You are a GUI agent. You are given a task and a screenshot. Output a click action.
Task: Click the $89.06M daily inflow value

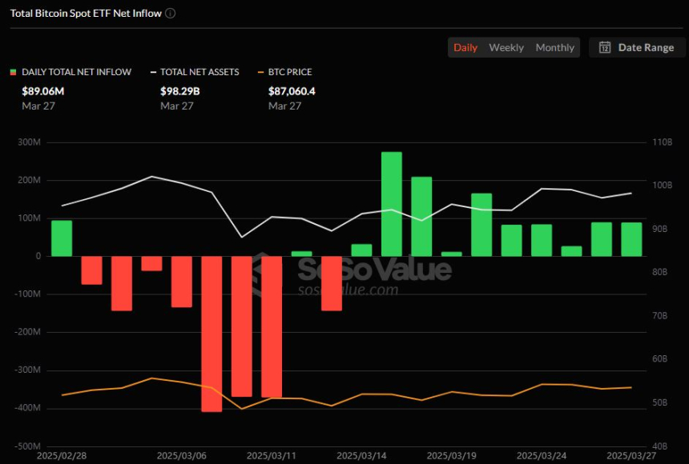pos(43,91)
